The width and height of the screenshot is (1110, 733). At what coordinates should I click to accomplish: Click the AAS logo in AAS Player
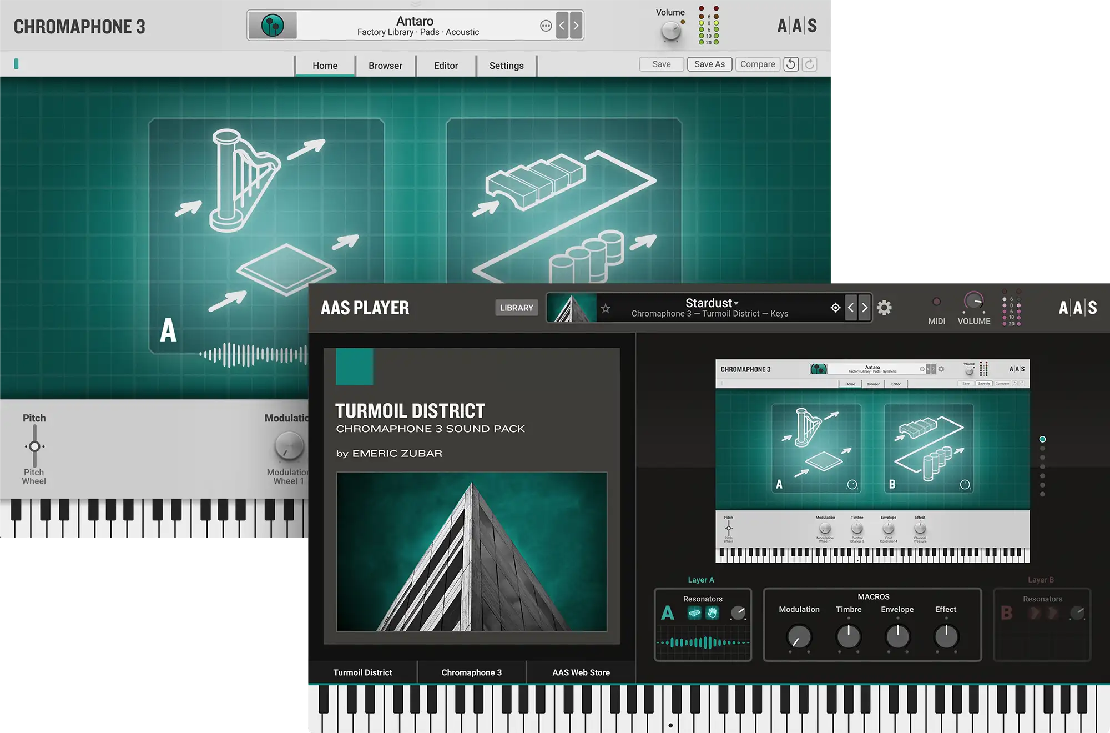1078,308
